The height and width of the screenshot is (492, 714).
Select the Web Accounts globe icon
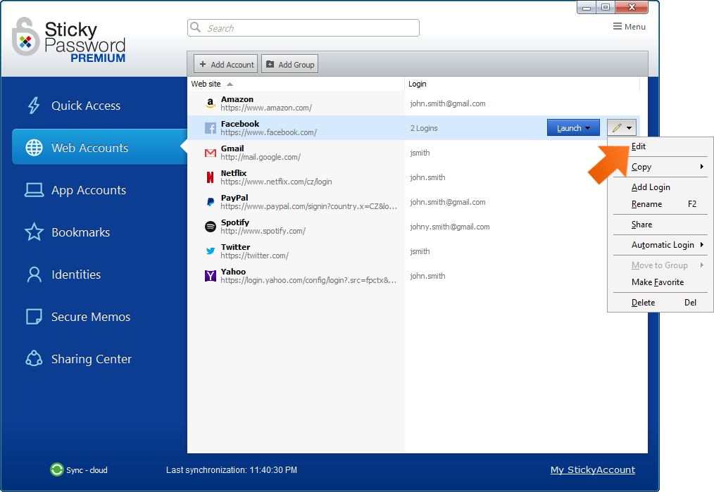pyautogui.click(x=35, y=148)
